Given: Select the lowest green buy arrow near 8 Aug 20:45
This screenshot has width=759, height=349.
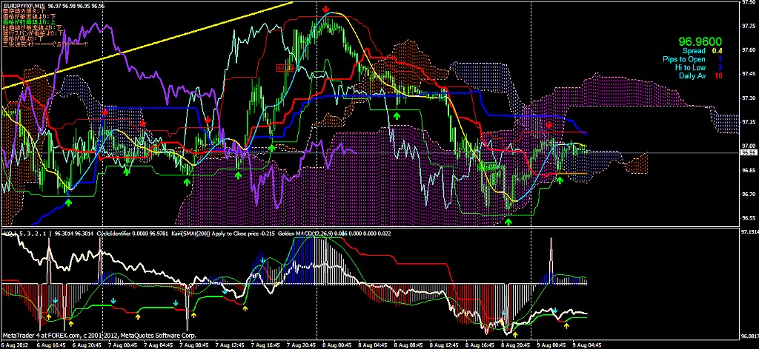Looking at the screenshot, I should pos(508,220).
